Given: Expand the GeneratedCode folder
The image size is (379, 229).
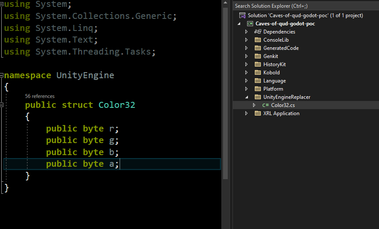Looking at the screenshot, I should (246, 48).
